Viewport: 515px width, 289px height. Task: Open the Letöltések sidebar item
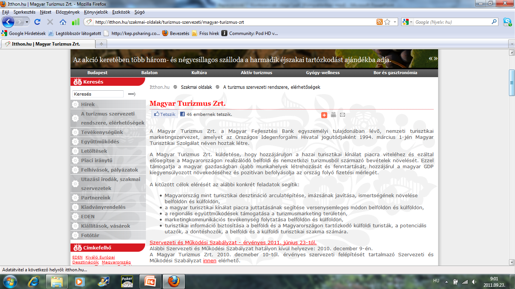click(x=108, y=151)
